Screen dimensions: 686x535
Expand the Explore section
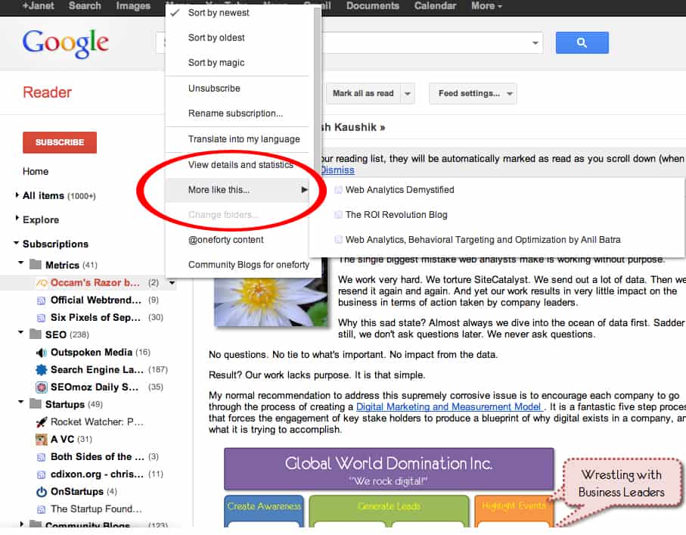point(17,218)
